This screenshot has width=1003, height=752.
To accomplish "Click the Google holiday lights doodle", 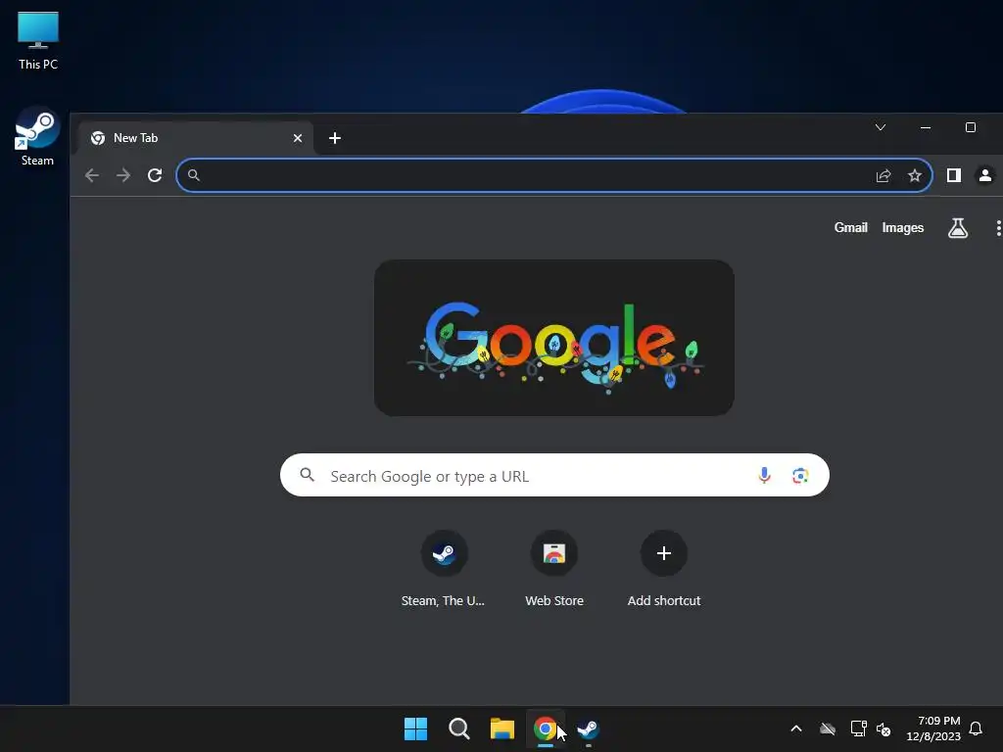I will [x=554, y=338].
